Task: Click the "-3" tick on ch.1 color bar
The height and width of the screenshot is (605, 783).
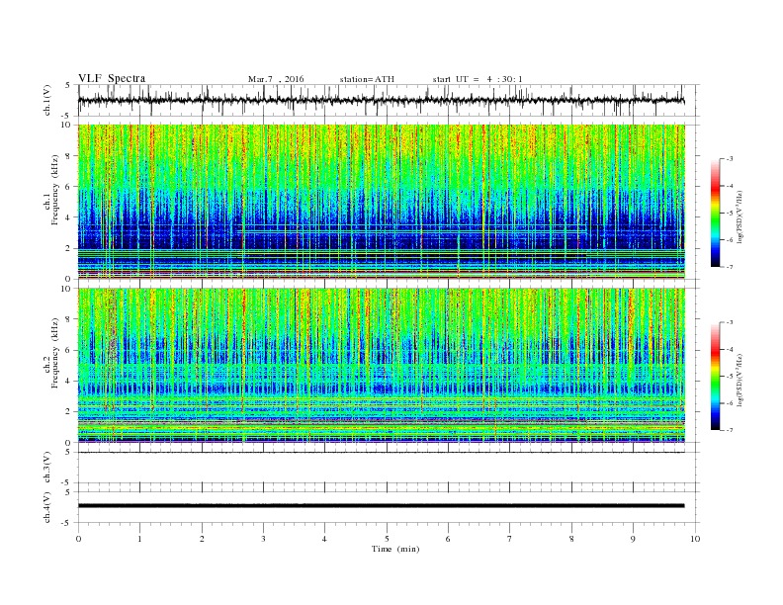Action: pyautogui.click(x=730, y=159)
